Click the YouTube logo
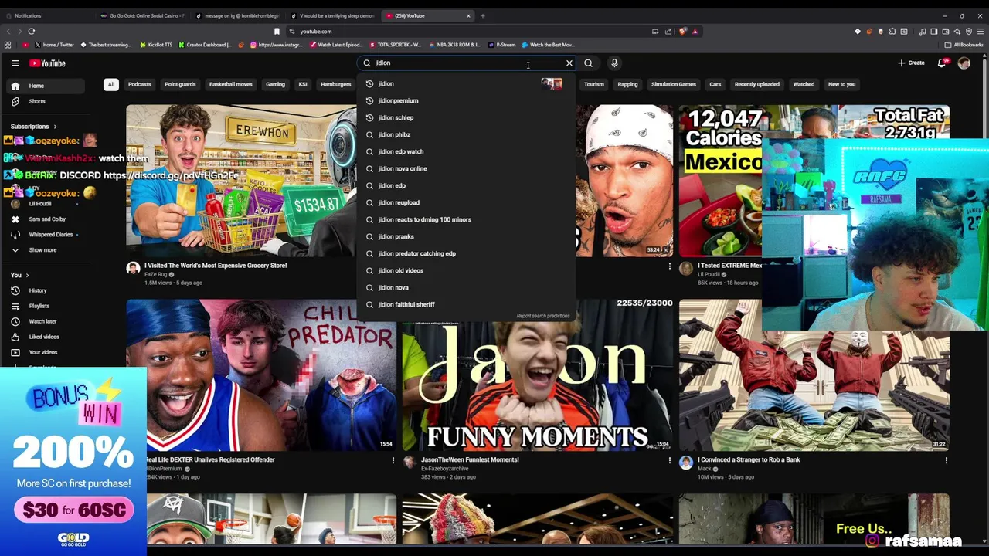 coord(48,63)
